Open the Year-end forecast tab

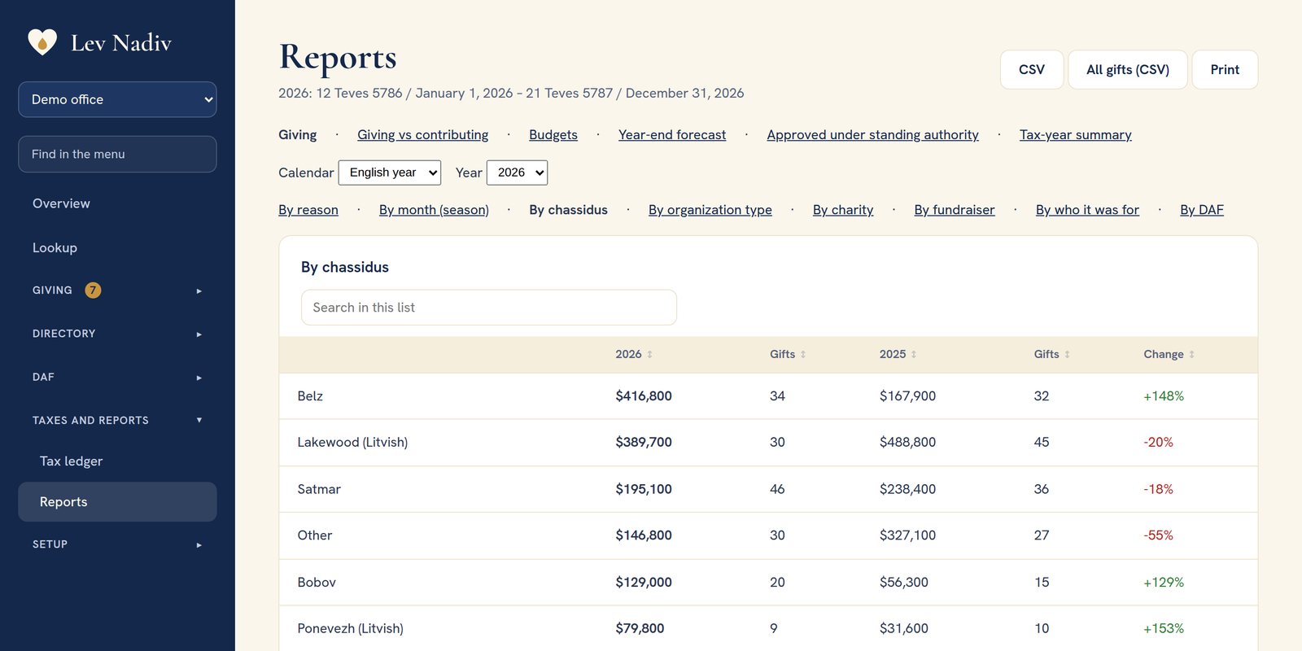(672, 135)
